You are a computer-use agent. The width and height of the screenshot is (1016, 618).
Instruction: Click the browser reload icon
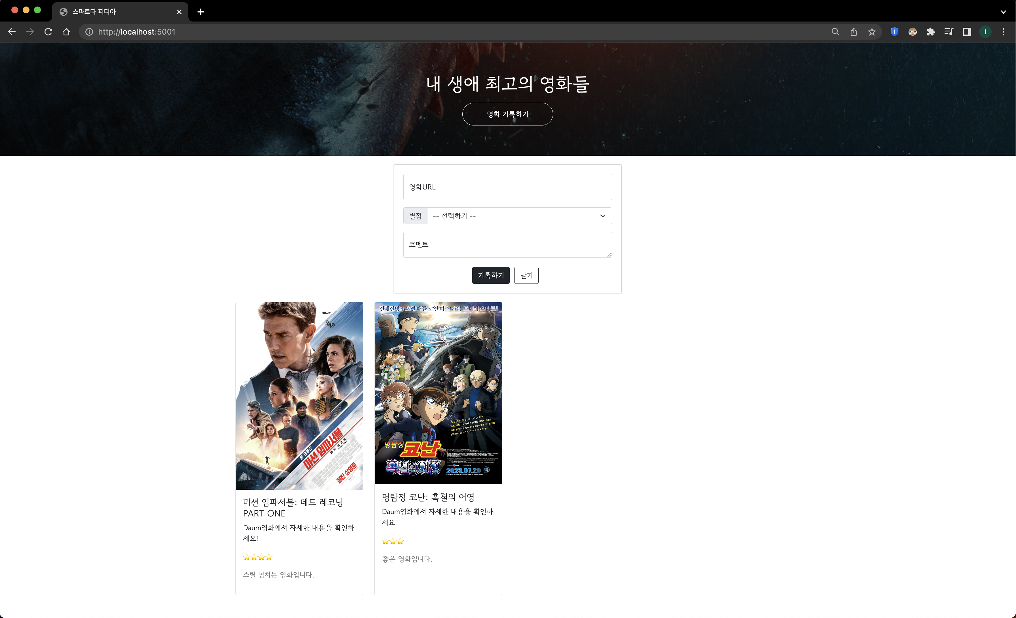tap(48, 32)
